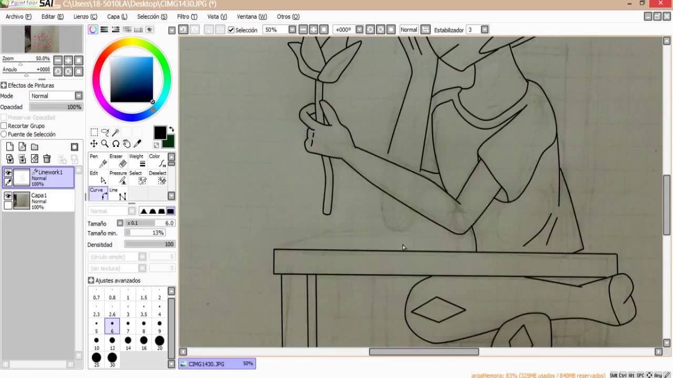Select the Move tool
The width and height of the screenshot is (673, 378).
(x=94, y=144)
